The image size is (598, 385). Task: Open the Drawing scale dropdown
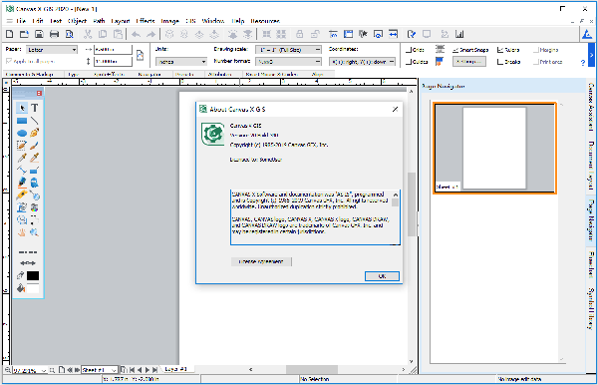click(288, 50)
